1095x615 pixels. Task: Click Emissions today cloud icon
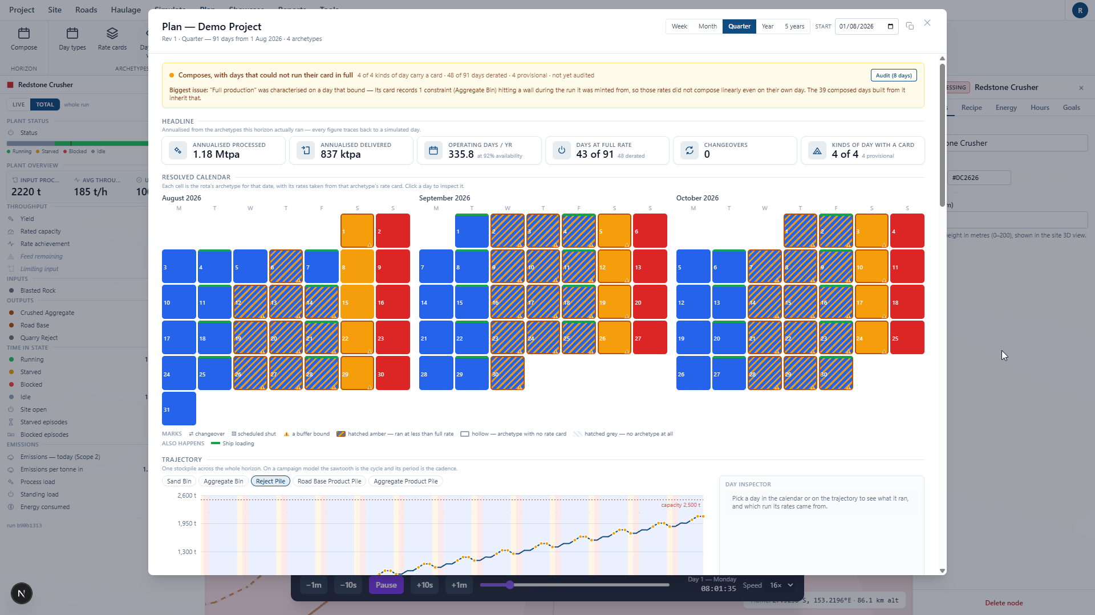(11, 457)
